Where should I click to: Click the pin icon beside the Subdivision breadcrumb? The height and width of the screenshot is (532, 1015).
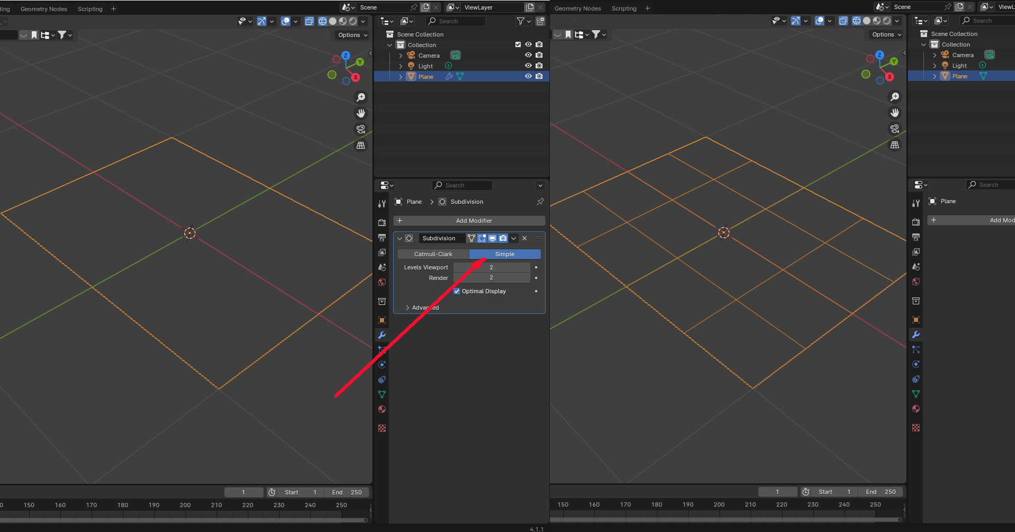(x=540, y=202)
